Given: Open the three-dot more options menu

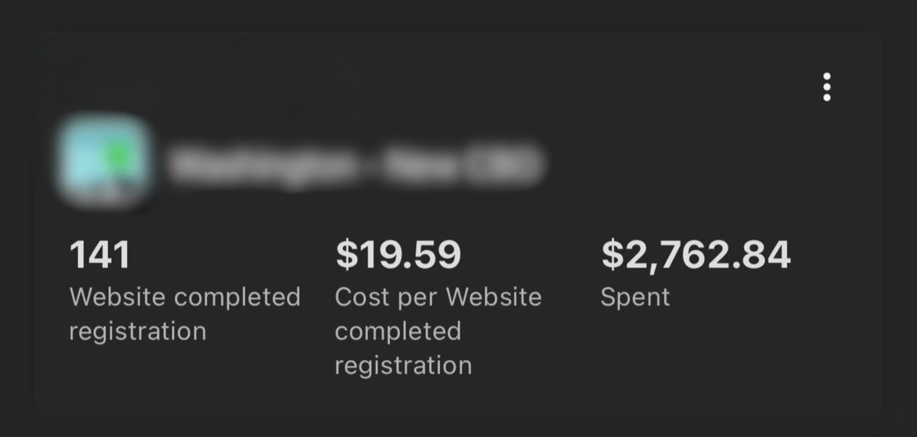Looking at the screenshot, I should click(827, 87).
